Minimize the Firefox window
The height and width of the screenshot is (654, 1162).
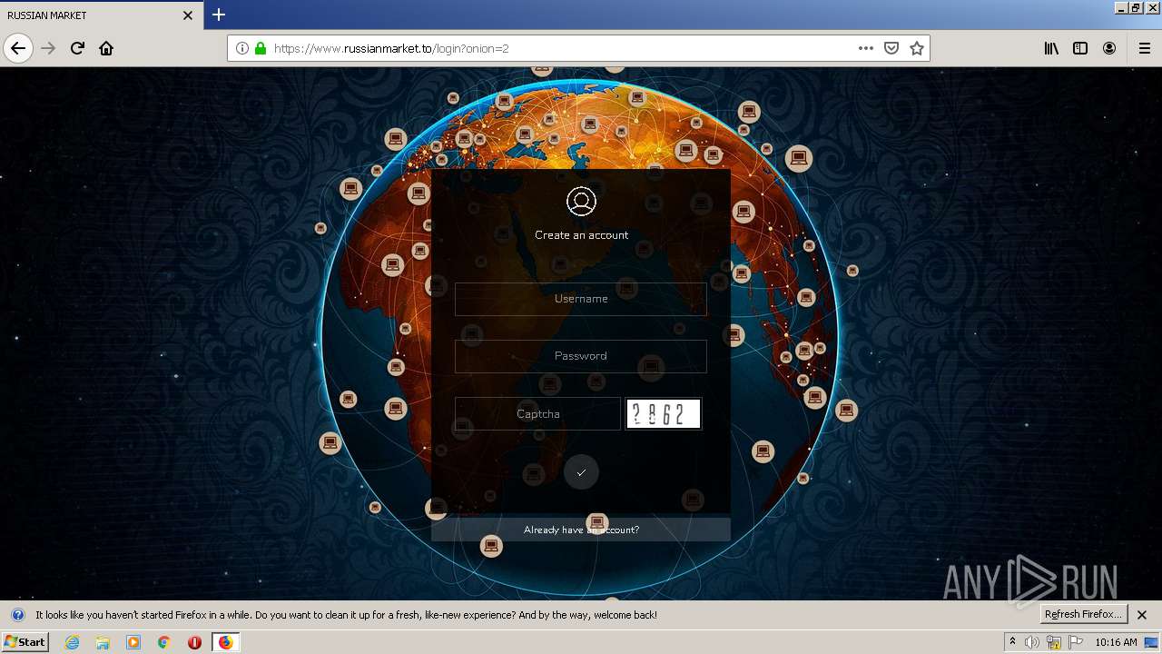[1121, 7]
